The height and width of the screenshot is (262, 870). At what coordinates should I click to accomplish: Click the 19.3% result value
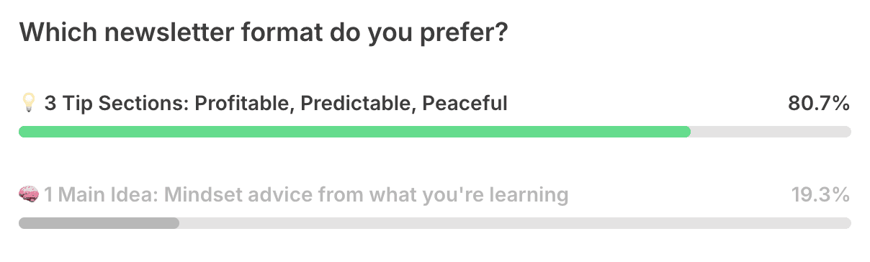pyautogui.click(x=821, y=195)
